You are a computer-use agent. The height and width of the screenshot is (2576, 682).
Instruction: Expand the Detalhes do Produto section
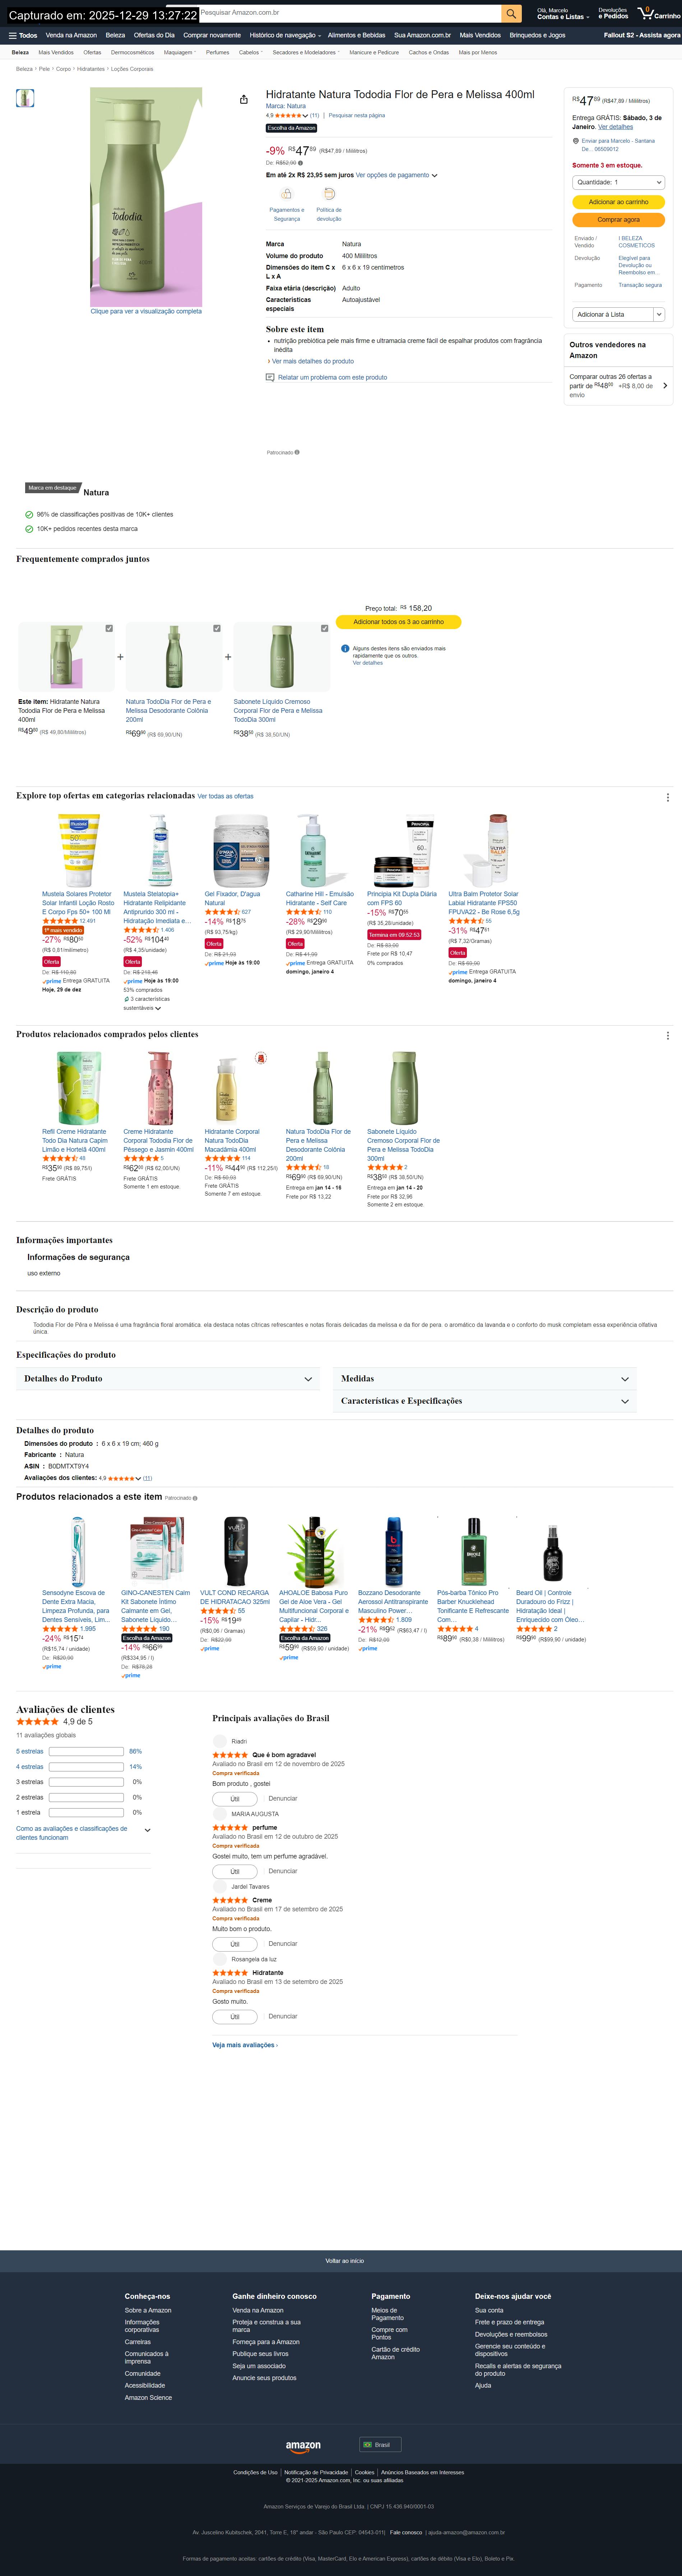pos(168,1378)
